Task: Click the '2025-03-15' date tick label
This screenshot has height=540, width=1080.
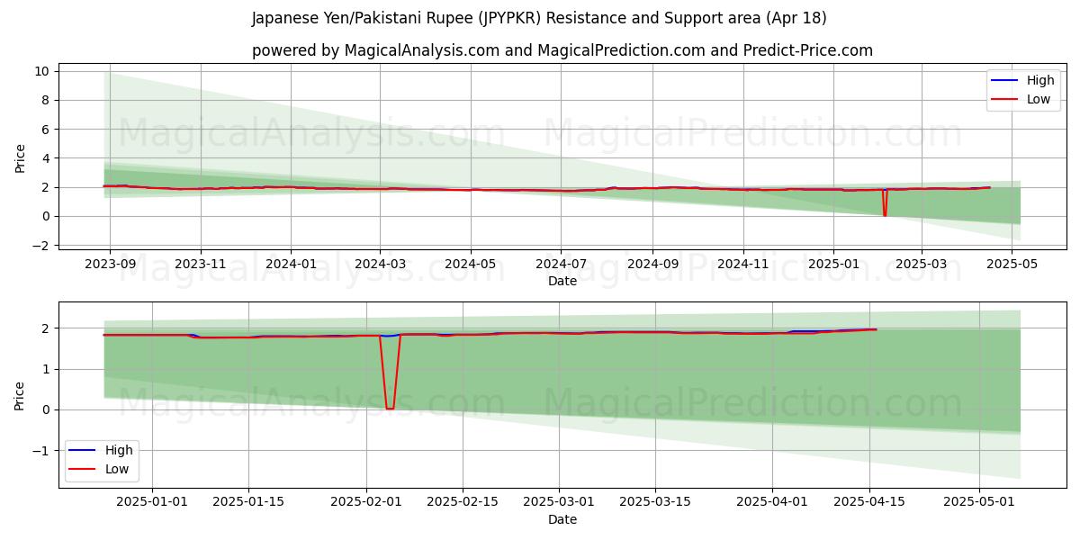Action: [x=657, y=502]
